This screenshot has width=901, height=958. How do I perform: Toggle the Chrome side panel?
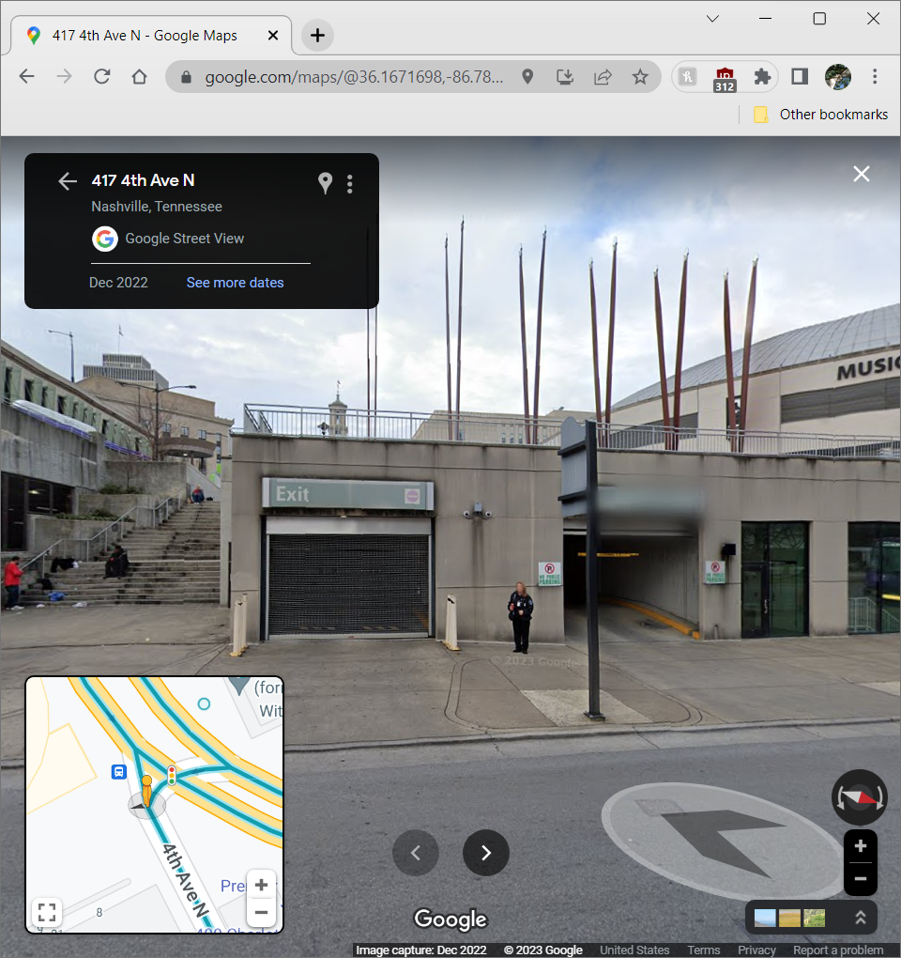[800, 77]
